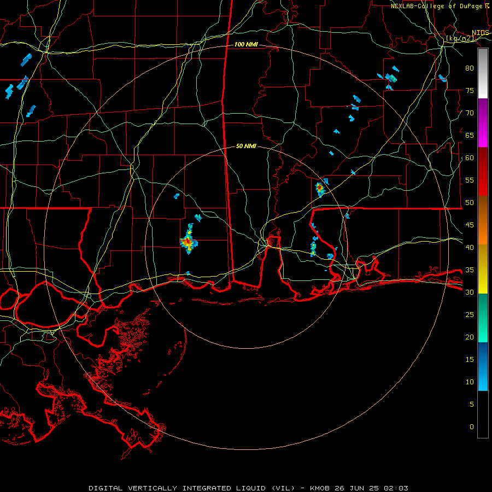The width and height of the screenshot is (492, 492).
Task: Click the NIDS label above the legend
Action: click(481, 33)
